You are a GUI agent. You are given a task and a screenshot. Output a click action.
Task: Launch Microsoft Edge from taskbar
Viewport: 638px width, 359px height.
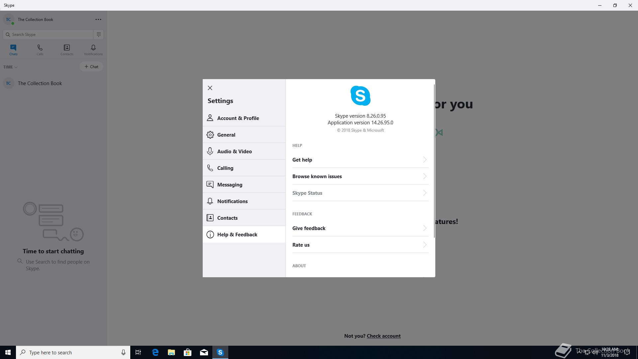pyautogui.click(x=155, y=352)
